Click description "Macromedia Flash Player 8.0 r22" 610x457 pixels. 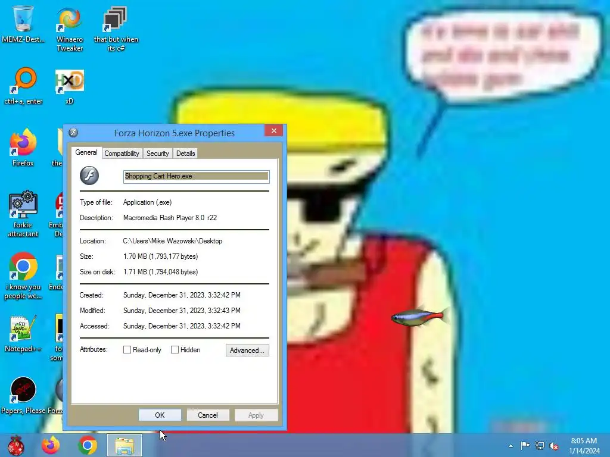point(170,218)
